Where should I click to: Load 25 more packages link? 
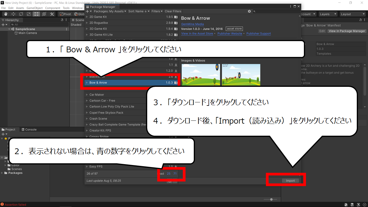tap(169, 174)
